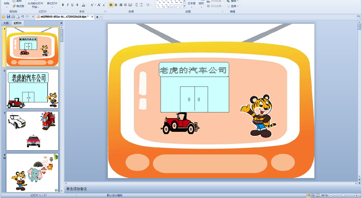Click the normal view icon in status bar
This screenshot has height=198, width=362.
tap(308, 195)
